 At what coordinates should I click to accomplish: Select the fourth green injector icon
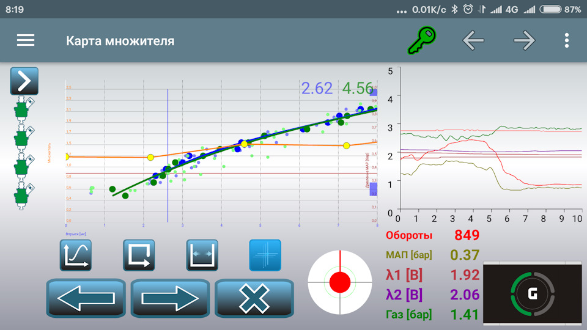23,197
